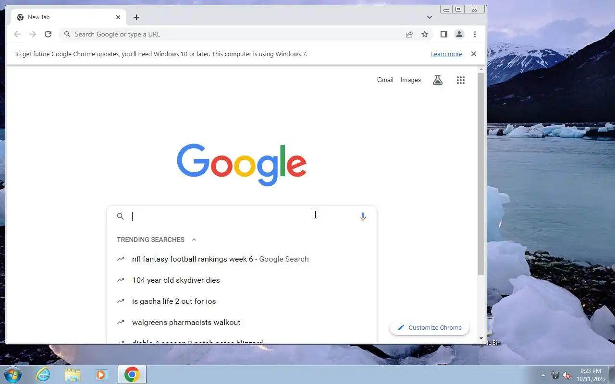Toggle the Chrome side panel icon

click(x=444, y=34)
